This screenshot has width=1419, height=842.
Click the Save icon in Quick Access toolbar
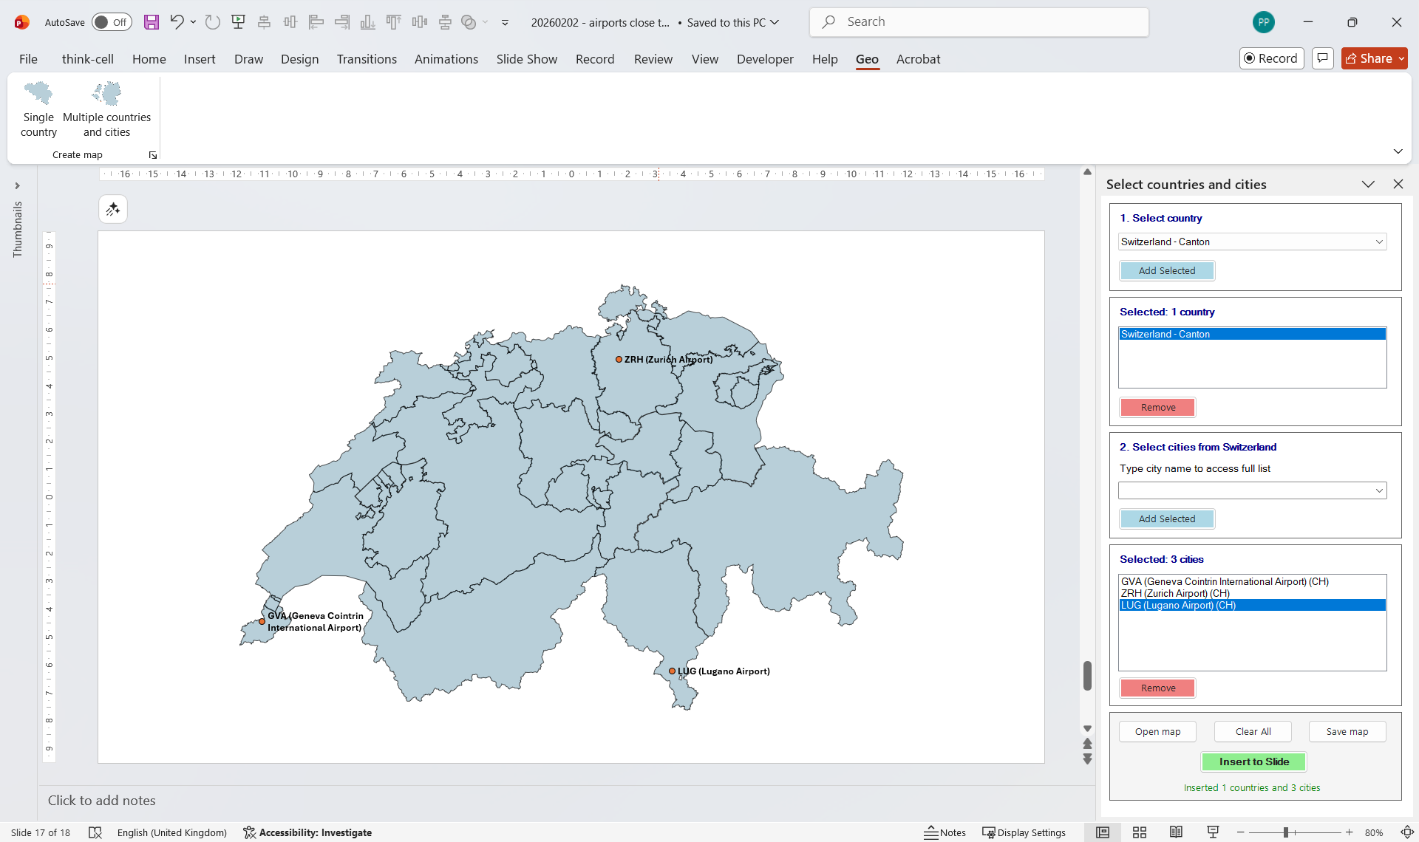[x=152, y=22]
